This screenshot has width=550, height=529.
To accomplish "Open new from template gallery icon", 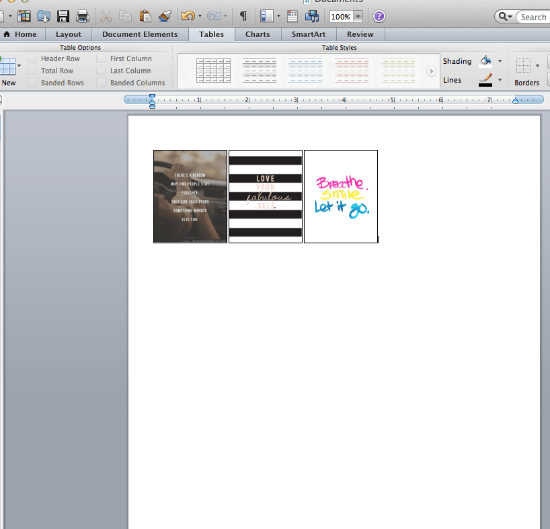I will (x=24, y=17).
